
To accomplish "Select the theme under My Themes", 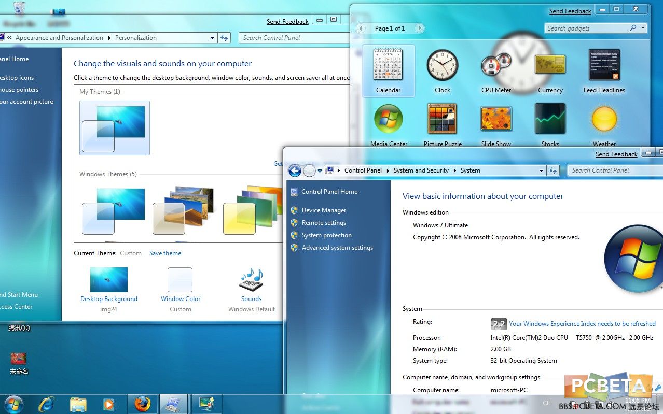I will [x=115, y=128].
